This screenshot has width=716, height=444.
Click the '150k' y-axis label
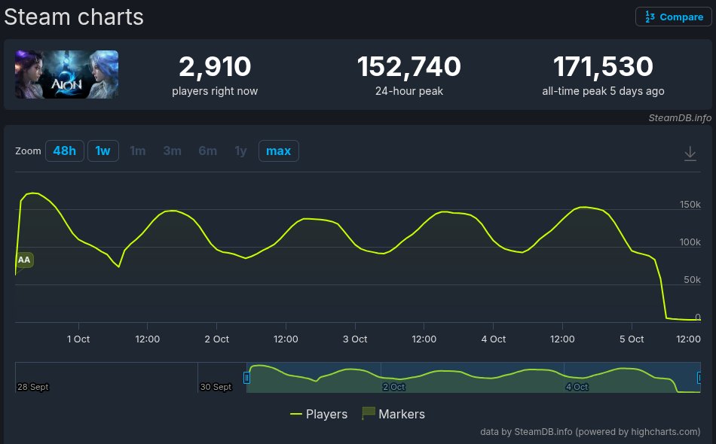[x=690, y=204]
